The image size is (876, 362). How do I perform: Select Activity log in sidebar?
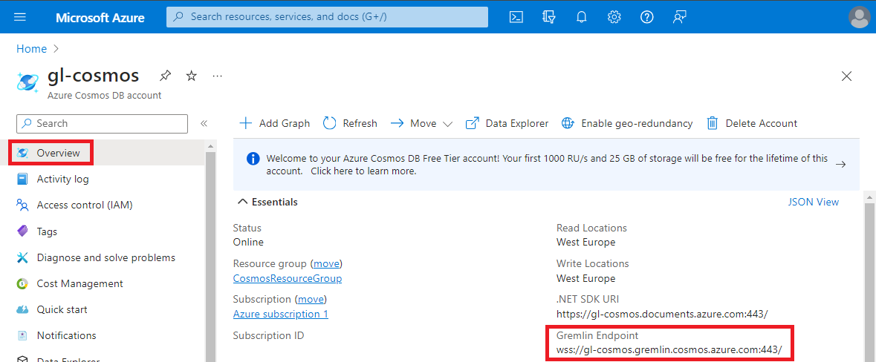pyautogui.click(x=62, y=179)
